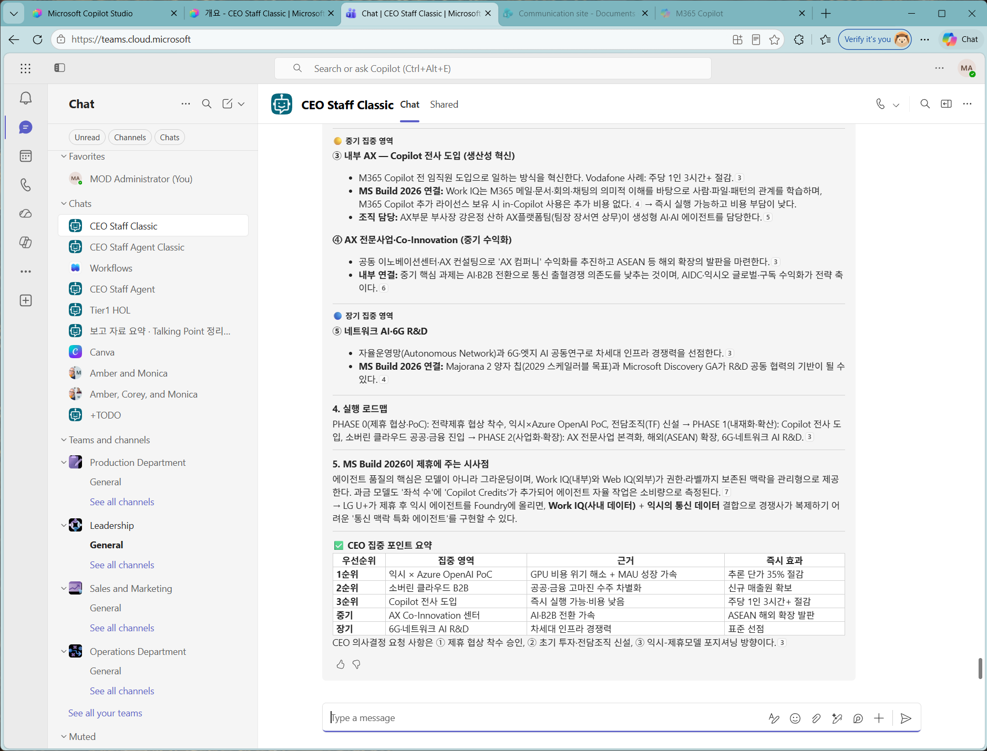Collapse the Production Department team
This screenshot has height=751, width=987.
point(64,463)
